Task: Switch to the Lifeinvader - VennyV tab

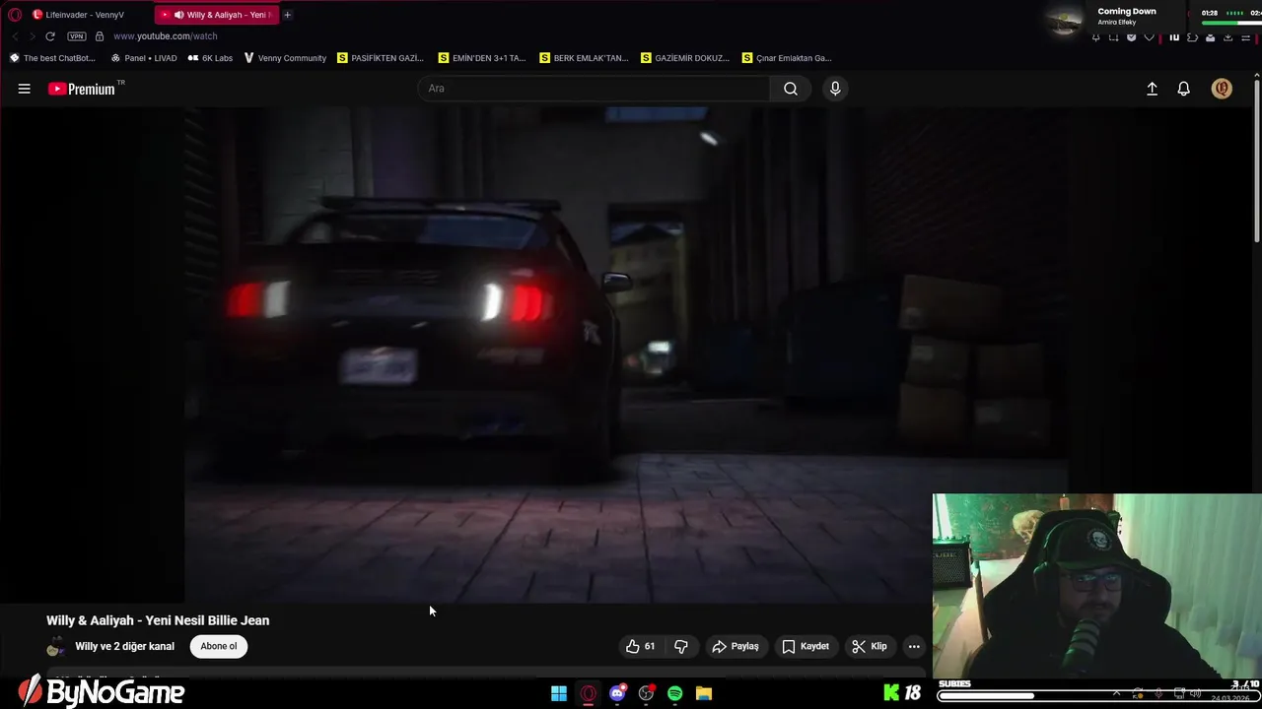Action: tap(86, 15)
